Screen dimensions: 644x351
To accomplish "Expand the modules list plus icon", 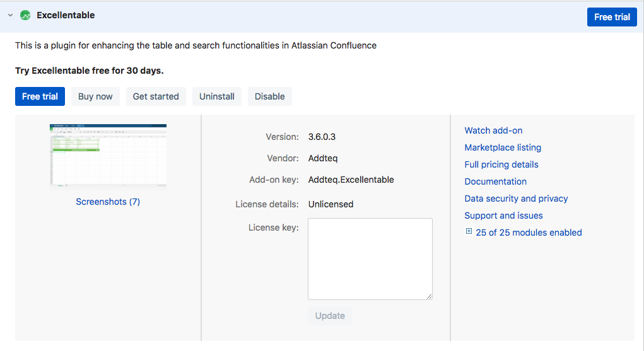I will coord(469,231).
